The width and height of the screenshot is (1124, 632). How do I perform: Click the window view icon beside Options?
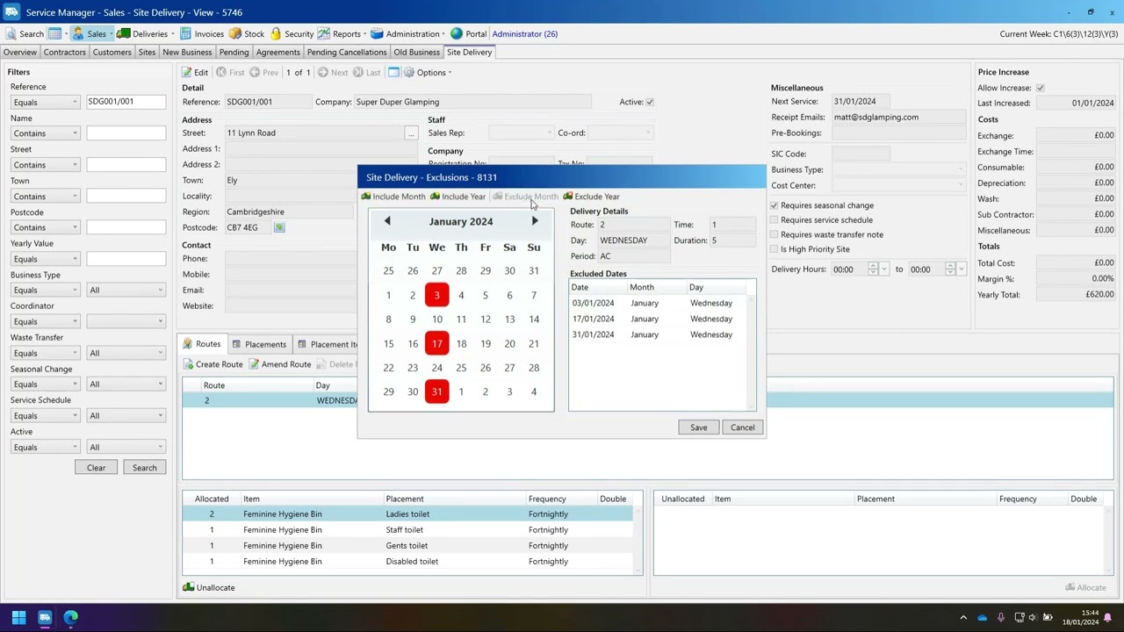click(x=393, y=73)
